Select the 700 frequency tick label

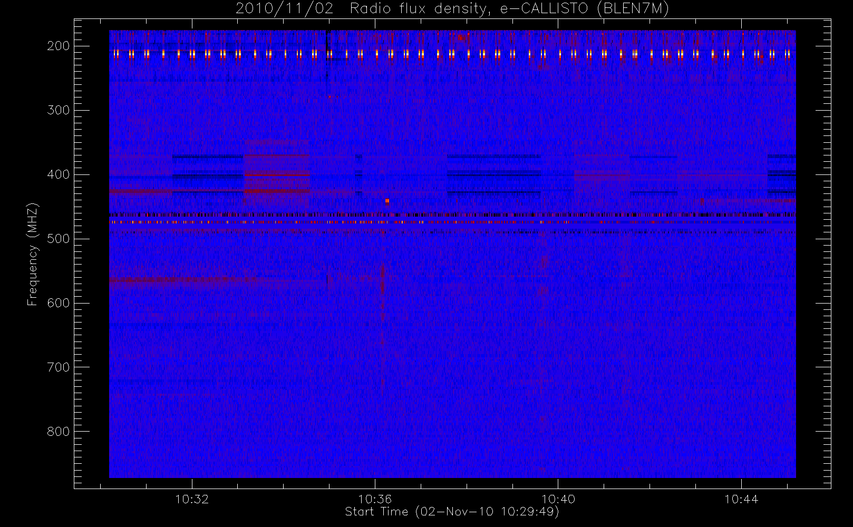click(59, 367)
